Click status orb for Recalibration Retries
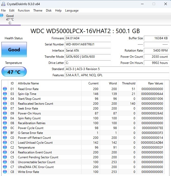 [x=5, y=123]
